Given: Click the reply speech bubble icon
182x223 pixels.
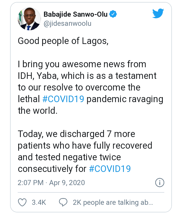Looking at the screenshot, I should coord(63,202).
